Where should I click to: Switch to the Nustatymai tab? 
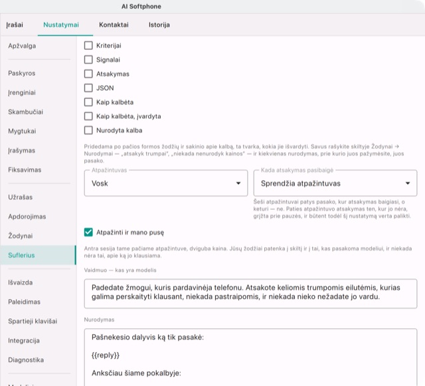(61, 25)
